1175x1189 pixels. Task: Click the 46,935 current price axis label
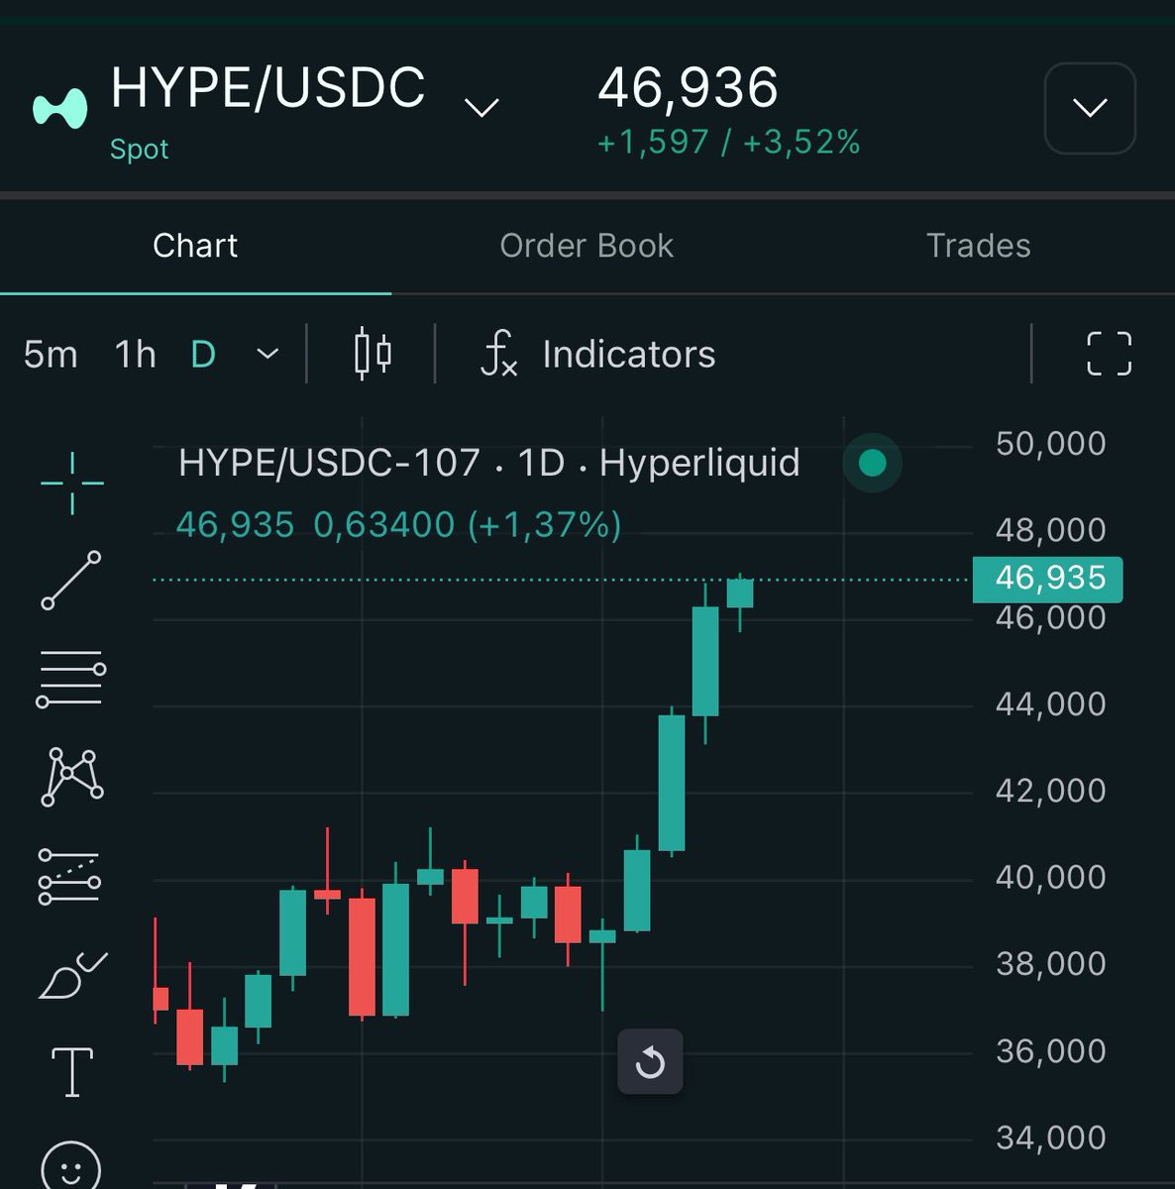(1048, 578)
